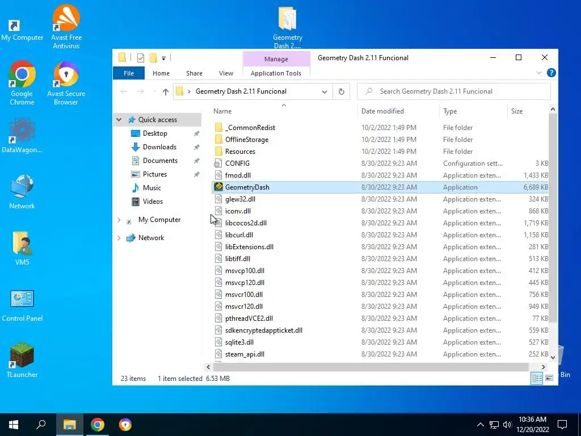This screenshot has width=581, height=436.
Task: Open address bar history dropdown
Action: [x=325, y=91]
